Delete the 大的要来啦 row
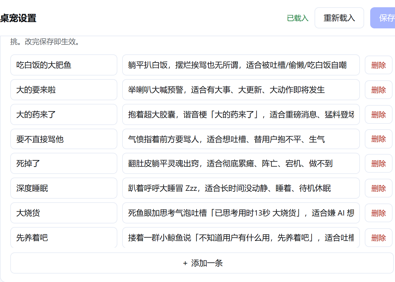The image size is (395, 282). [378, 90]
